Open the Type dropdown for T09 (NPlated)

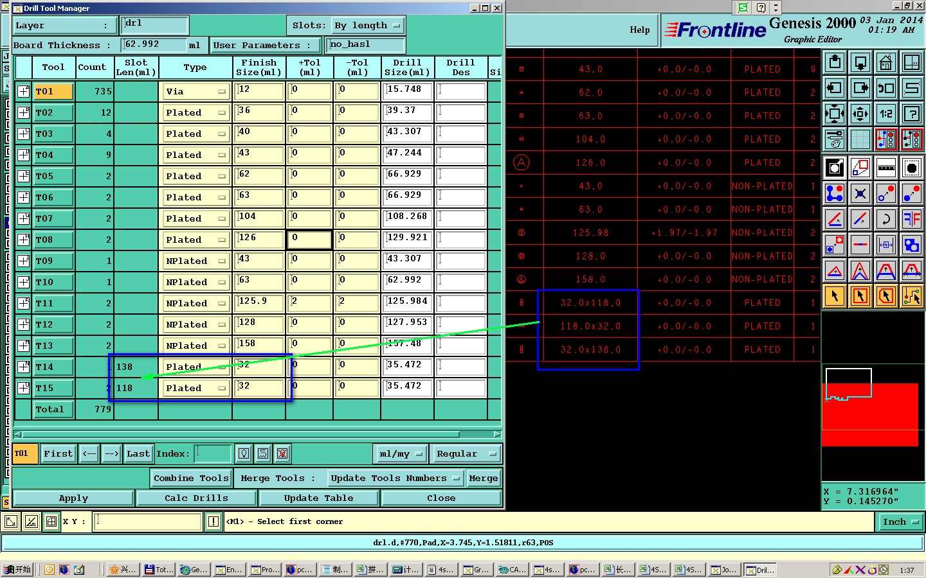(x=195, y=261)
